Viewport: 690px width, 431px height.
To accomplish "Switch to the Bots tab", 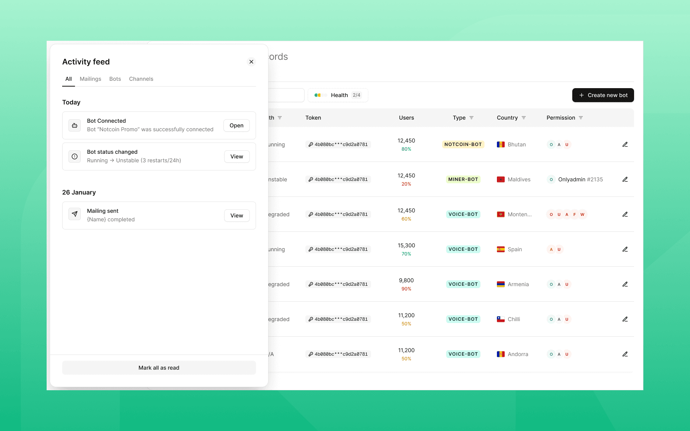I will (115, 79).
